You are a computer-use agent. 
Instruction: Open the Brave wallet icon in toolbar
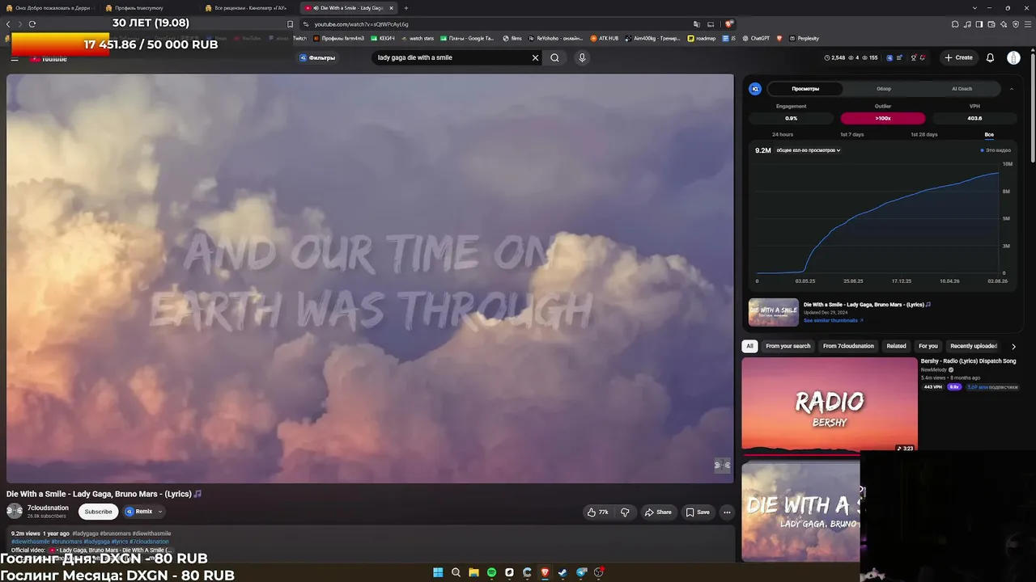991,24
